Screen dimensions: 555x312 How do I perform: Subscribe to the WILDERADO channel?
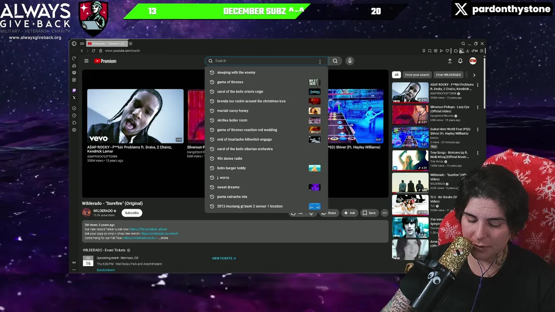[x=132, y=213]
